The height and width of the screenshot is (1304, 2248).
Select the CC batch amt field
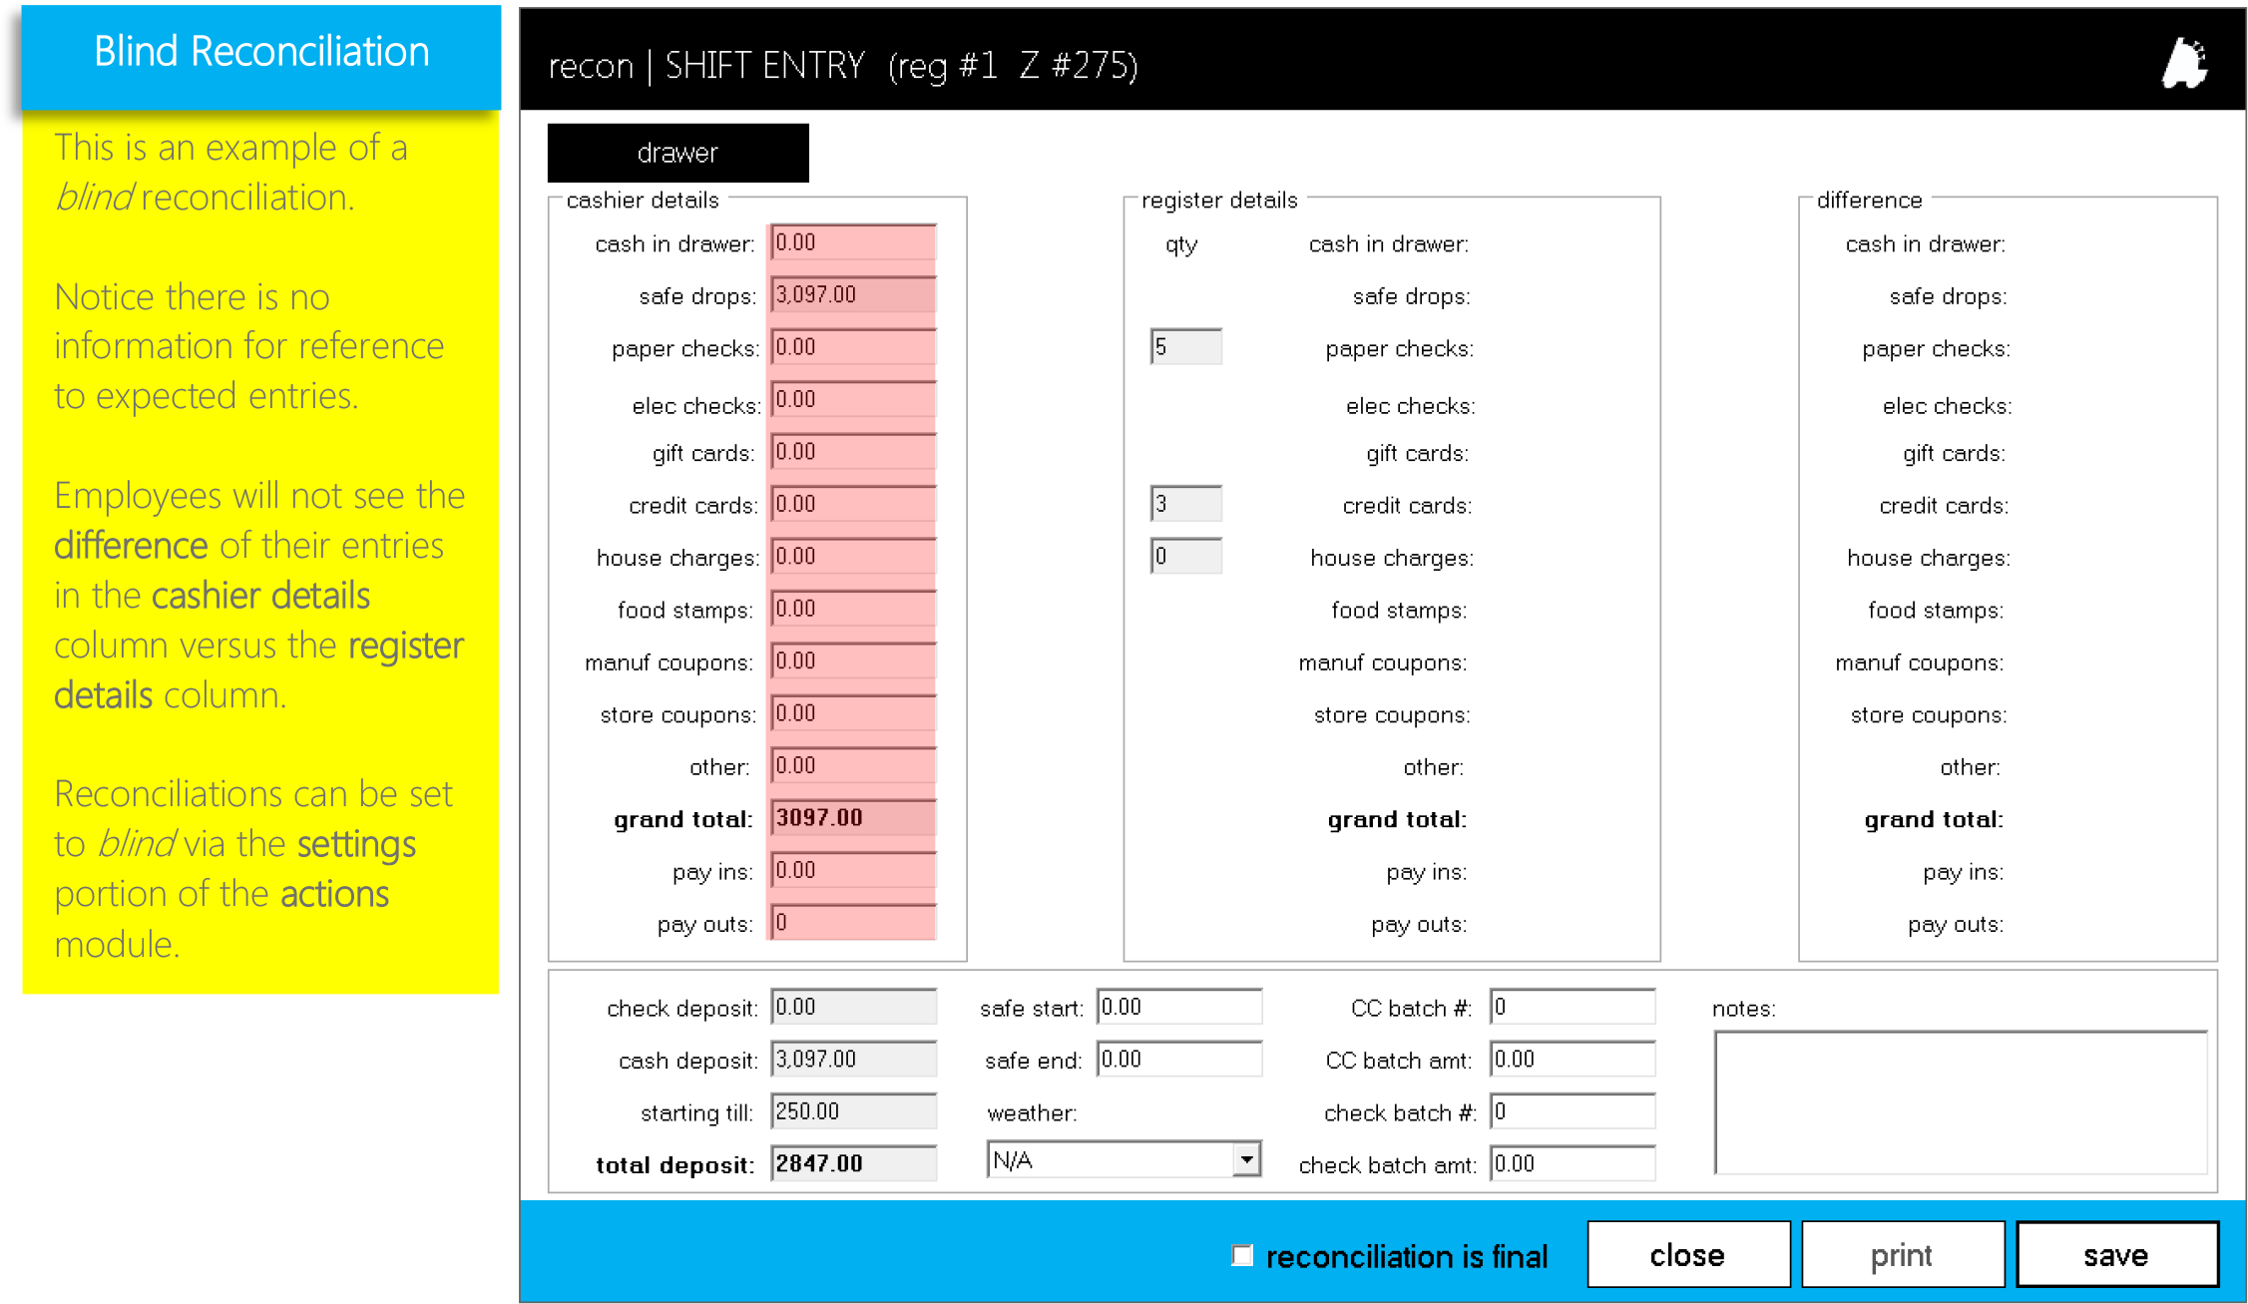[1573, 1059]
